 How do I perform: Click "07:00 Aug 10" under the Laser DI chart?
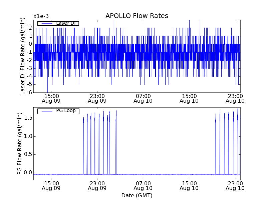[143, 98]
